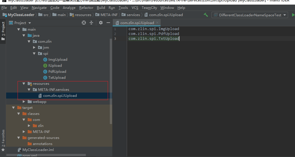The image size is (295, 157).
Task: Select MyClassLoader.iml in project tree
Action: [38, 150]
